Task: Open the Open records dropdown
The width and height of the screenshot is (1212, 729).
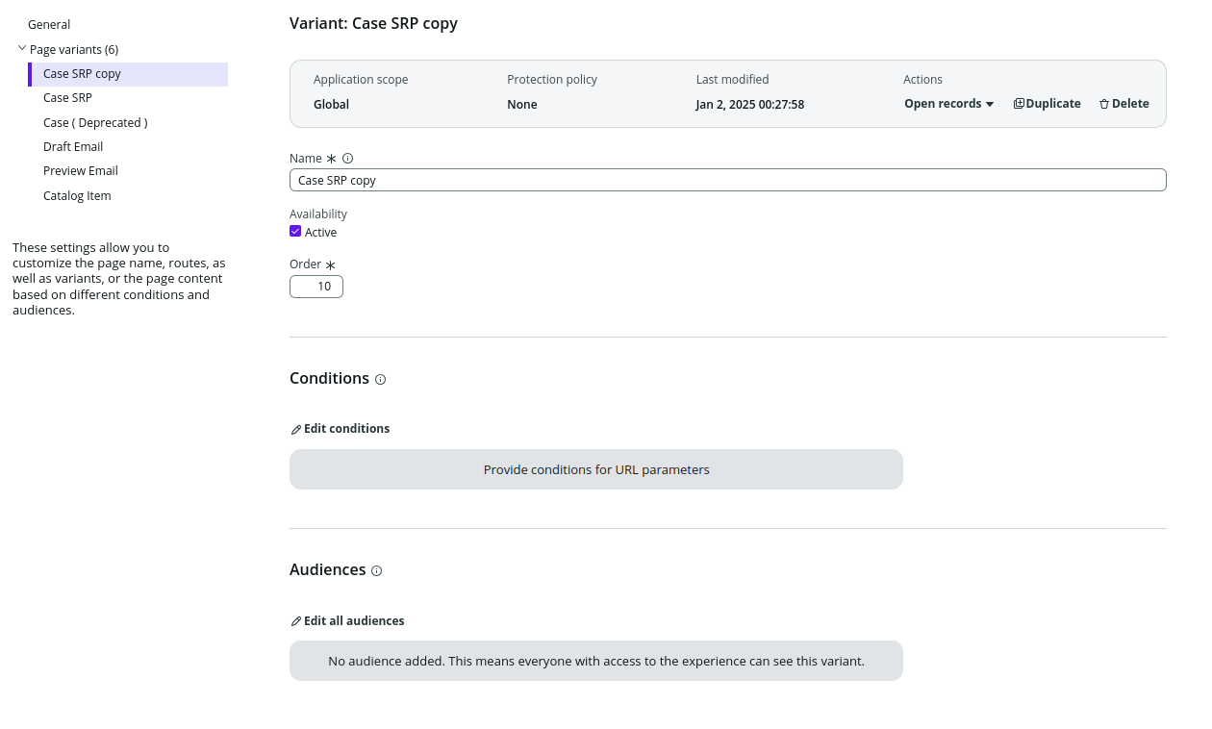Action: (x=948, y=104)
